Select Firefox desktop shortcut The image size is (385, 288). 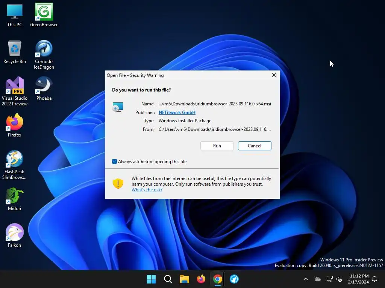15,125
